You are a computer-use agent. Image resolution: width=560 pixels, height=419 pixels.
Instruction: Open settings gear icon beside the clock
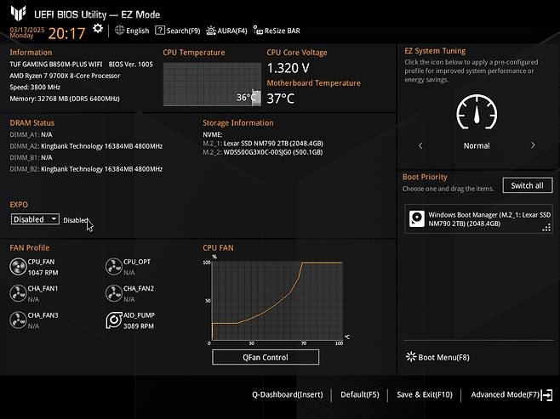(x=98, y=29)
